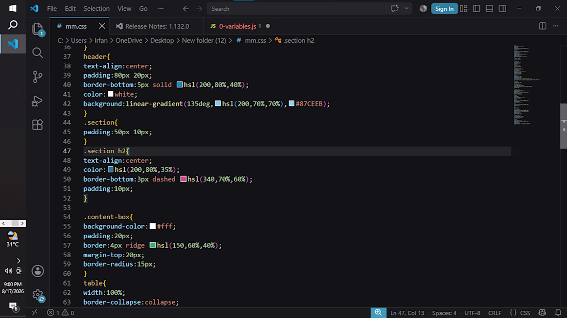Click the white color swatch on line 41
This screenshot has height=318, width=567.
(x=111, y=94)
